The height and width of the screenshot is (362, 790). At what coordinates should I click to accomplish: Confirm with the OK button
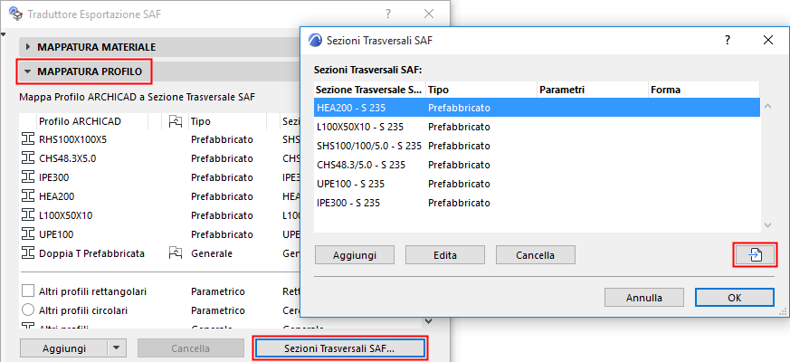pyautogui.click(x=735, y=298)
